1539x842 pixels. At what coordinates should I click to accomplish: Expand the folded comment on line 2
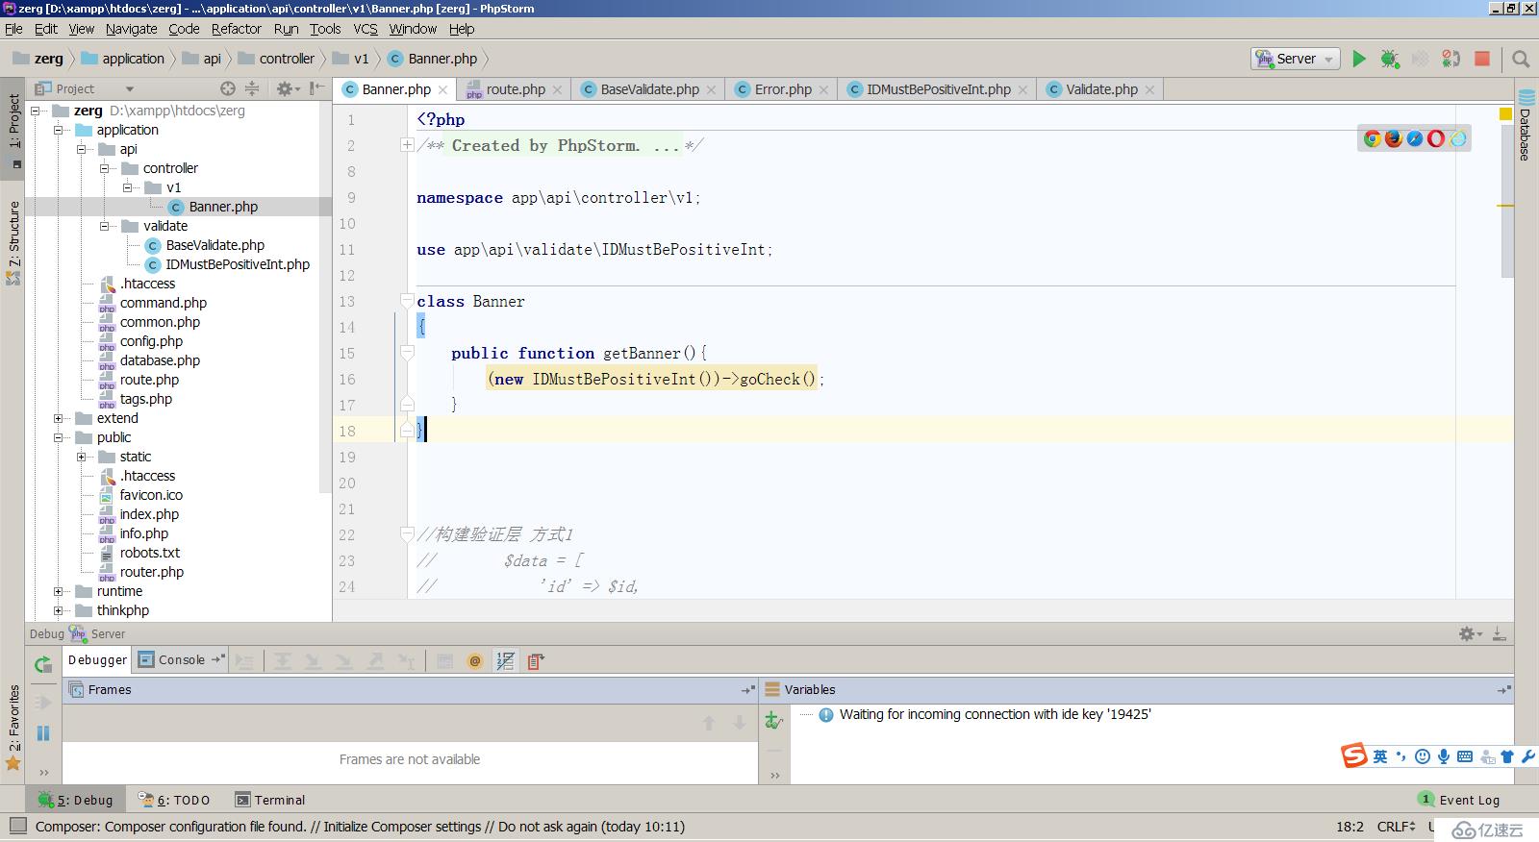(x=407, y=145)
